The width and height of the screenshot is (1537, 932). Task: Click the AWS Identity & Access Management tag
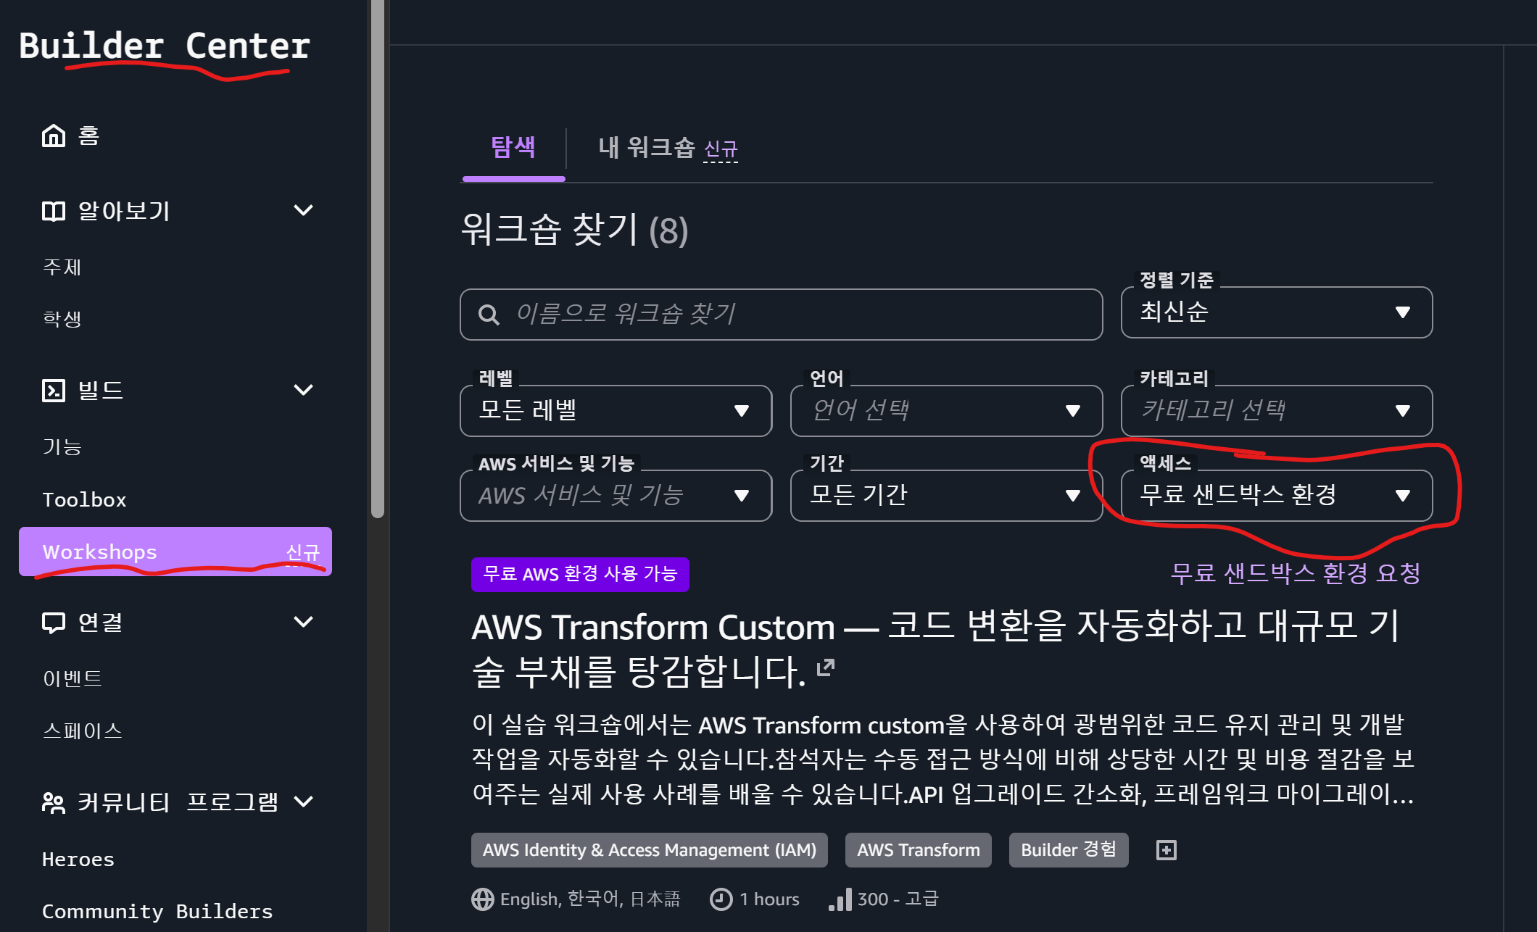[x=650, y=850]
